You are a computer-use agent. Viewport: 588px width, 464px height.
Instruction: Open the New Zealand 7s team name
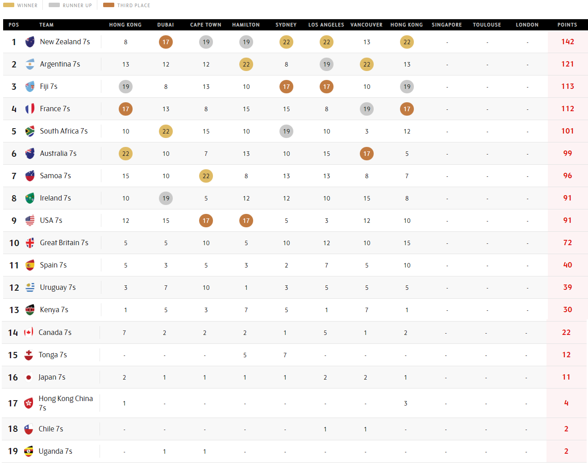pyautogui.click(x=65, y=42)
